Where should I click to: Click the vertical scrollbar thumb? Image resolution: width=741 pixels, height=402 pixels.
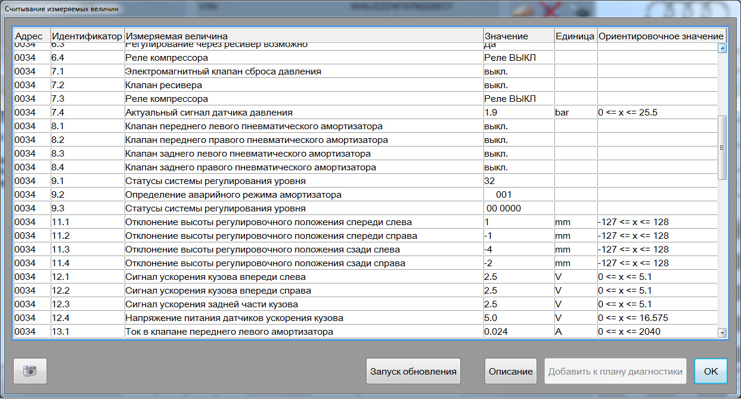(722, 148)
